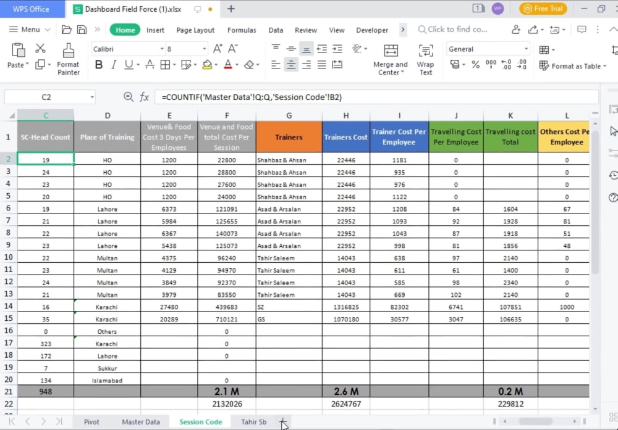
Task: Open a new document tab
Action: pos(231,9)
